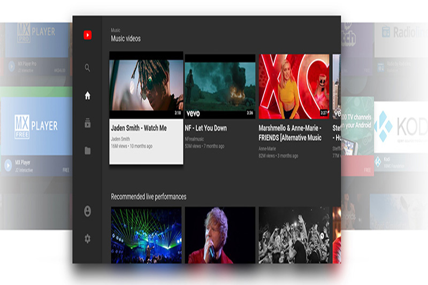
Task: Select the "Music videos" section heading
Action: tap(126, 38)
